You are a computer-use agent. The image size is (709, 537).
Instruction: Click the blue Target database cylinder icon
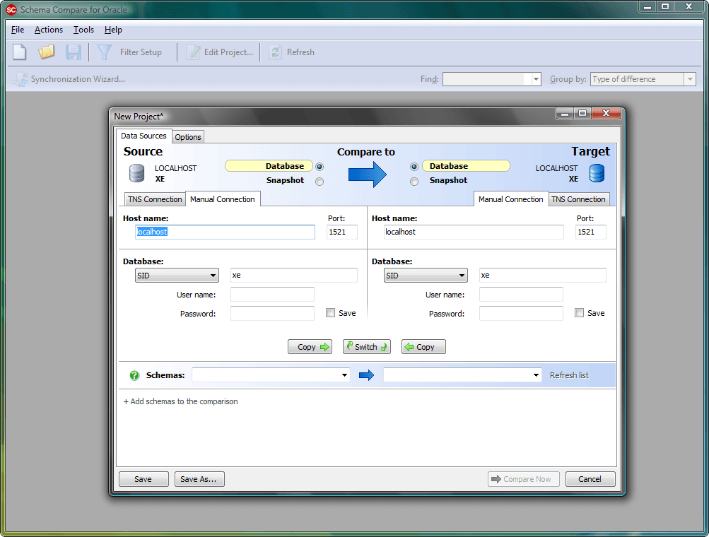click(597, 173)
